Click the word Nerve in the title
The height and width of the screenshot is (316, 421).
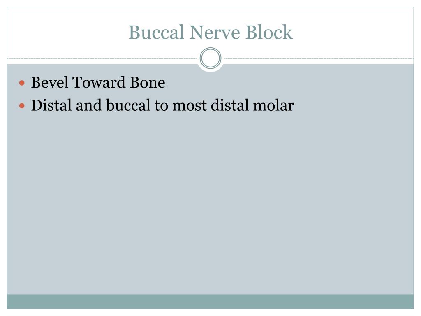(x=215, y=32)
